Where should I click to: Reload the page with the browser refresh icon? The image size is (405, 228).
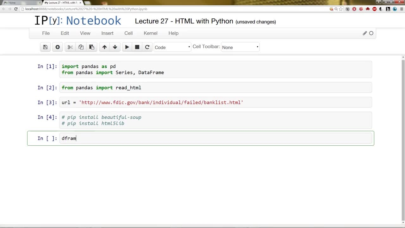[16, 9]
